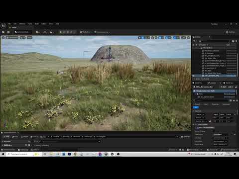Open the viewport Show flags button

pyautogui.click(x=29, y=38)
